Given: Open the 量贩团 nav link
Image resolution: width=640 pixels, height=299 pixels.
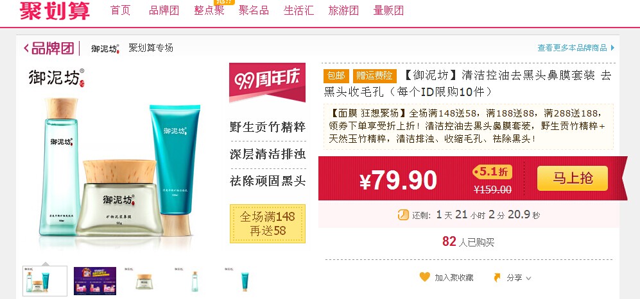Looking at the screenshot, I should point(388,11).
